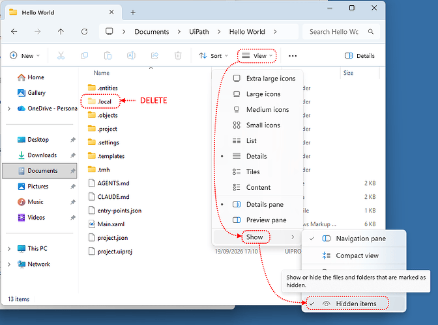
Task: Switch layout to Tiles
Action: point(257,172)
